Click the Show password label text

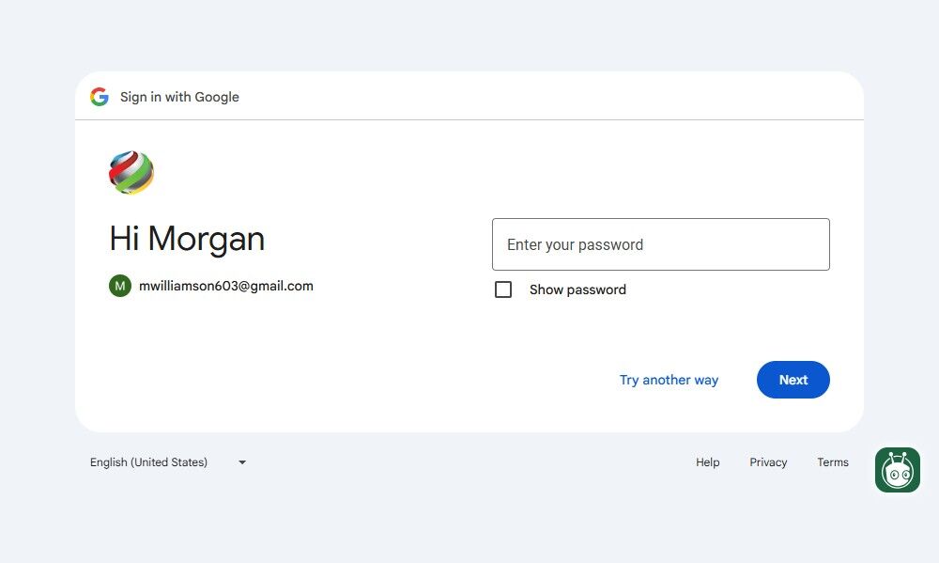coord(577,289)
